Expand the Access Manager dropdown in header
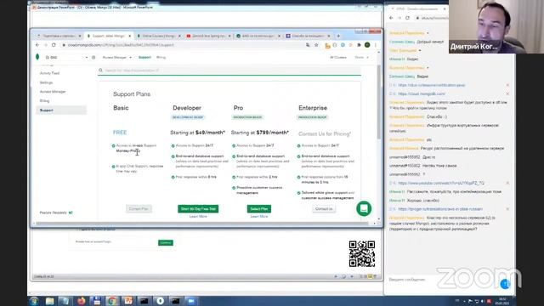 tap(117, 57)
